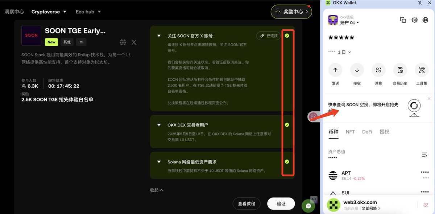The width and height of the screenshot is (435, 214).
Task: Switch to the DeFi tab
Action: [367, 132]
